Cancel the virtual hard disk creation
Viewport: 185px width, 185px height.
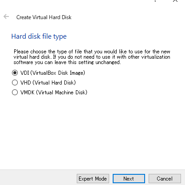[165, 178]
